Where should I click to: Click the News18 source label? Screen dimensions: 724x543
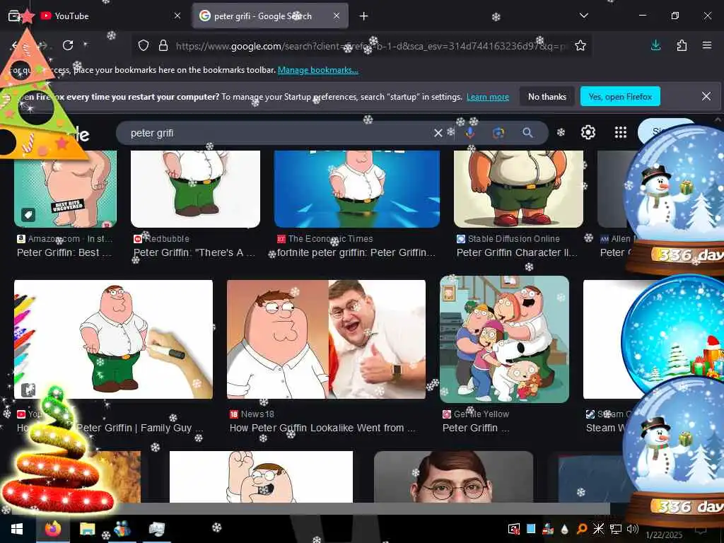coord(257,414)
